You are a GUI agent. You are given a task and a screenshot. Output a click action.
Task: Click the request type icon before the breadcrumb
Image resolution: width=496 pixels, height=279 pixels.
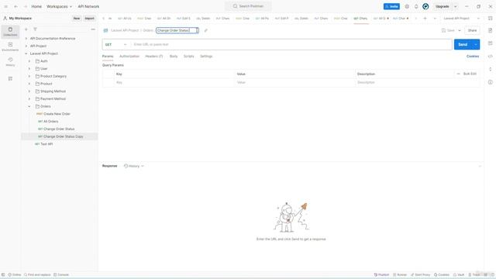point(105,30)
